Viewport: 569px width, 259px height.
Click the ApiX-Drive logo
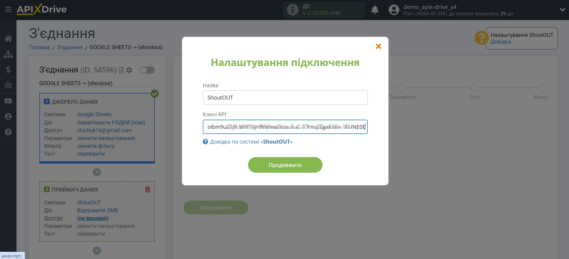42,9
